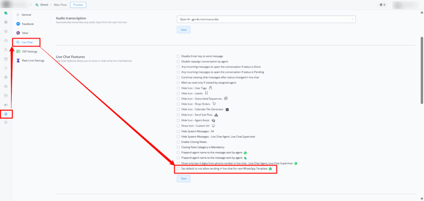
Task: Open the Audio transcription model dropdown
Action: pyautogui.click(x=266, y=19)
